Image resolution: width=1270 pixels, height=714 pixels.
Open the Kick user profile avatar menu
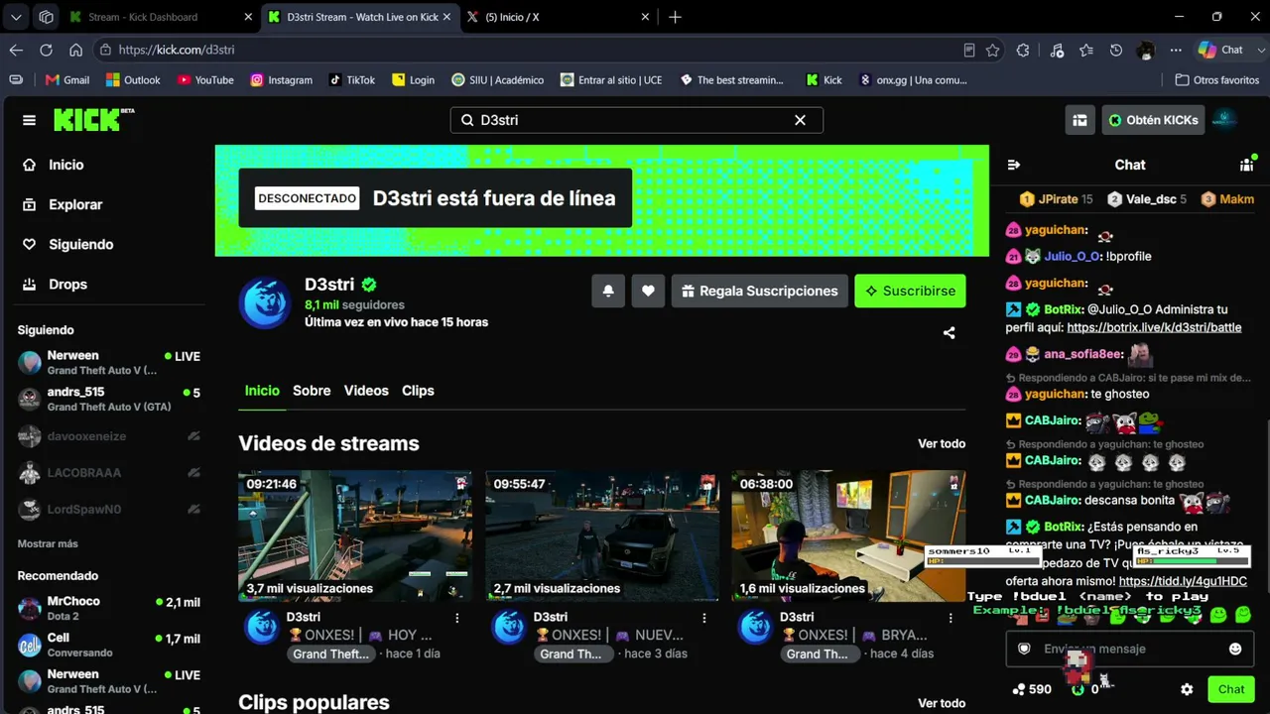(x=1224, y=120)
